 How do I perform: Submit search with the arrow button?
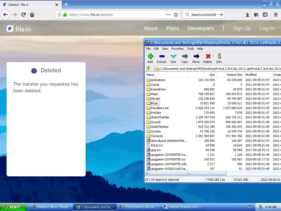221,15
